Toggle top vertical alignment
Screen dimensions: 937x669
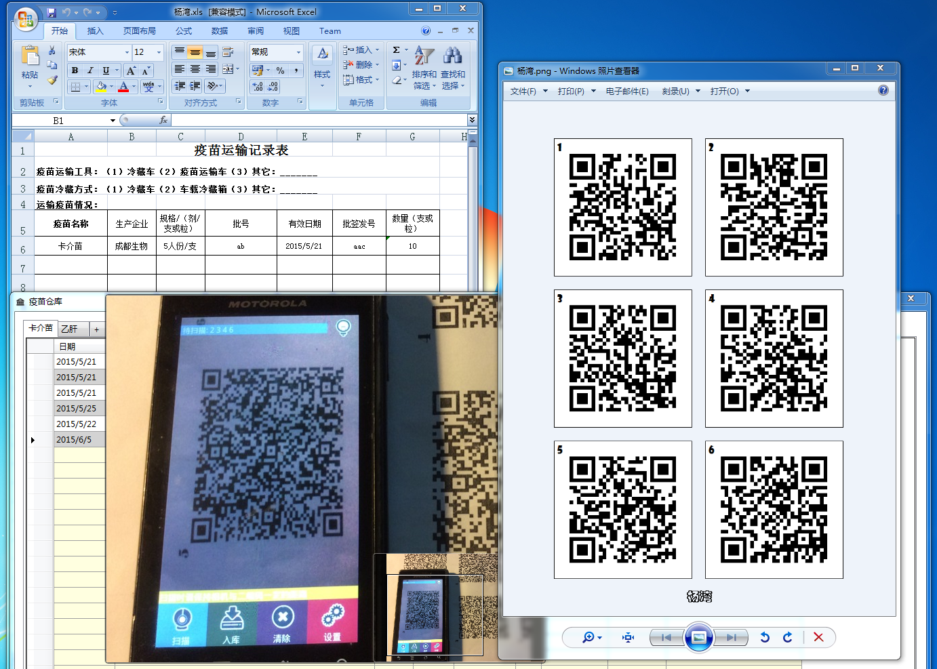(x=180, y=52)
